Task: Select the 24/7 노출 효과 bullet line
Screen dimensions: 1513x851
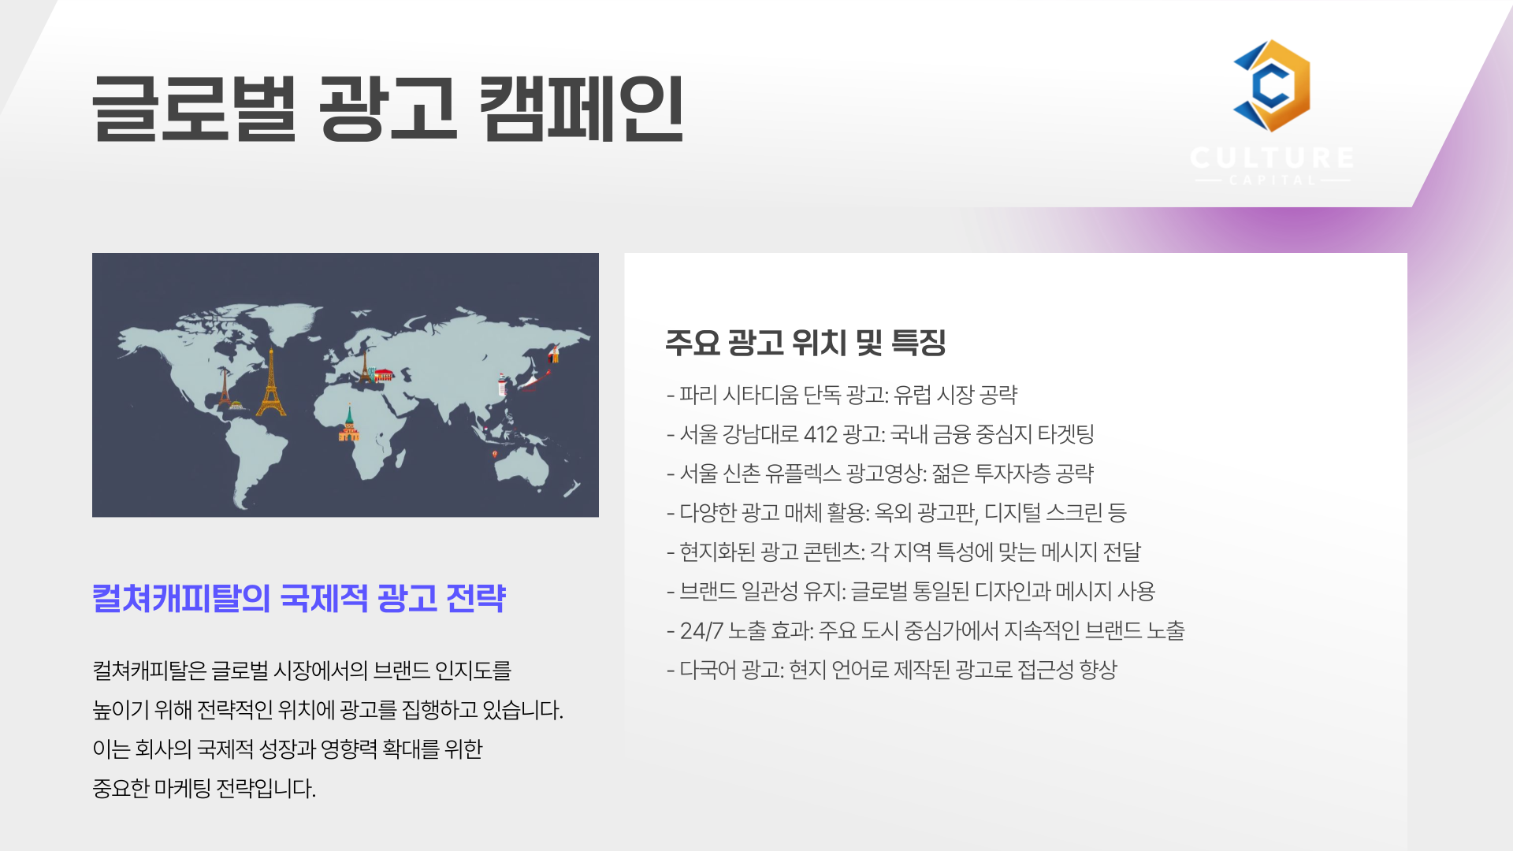Action: click(x=926, y=631)
